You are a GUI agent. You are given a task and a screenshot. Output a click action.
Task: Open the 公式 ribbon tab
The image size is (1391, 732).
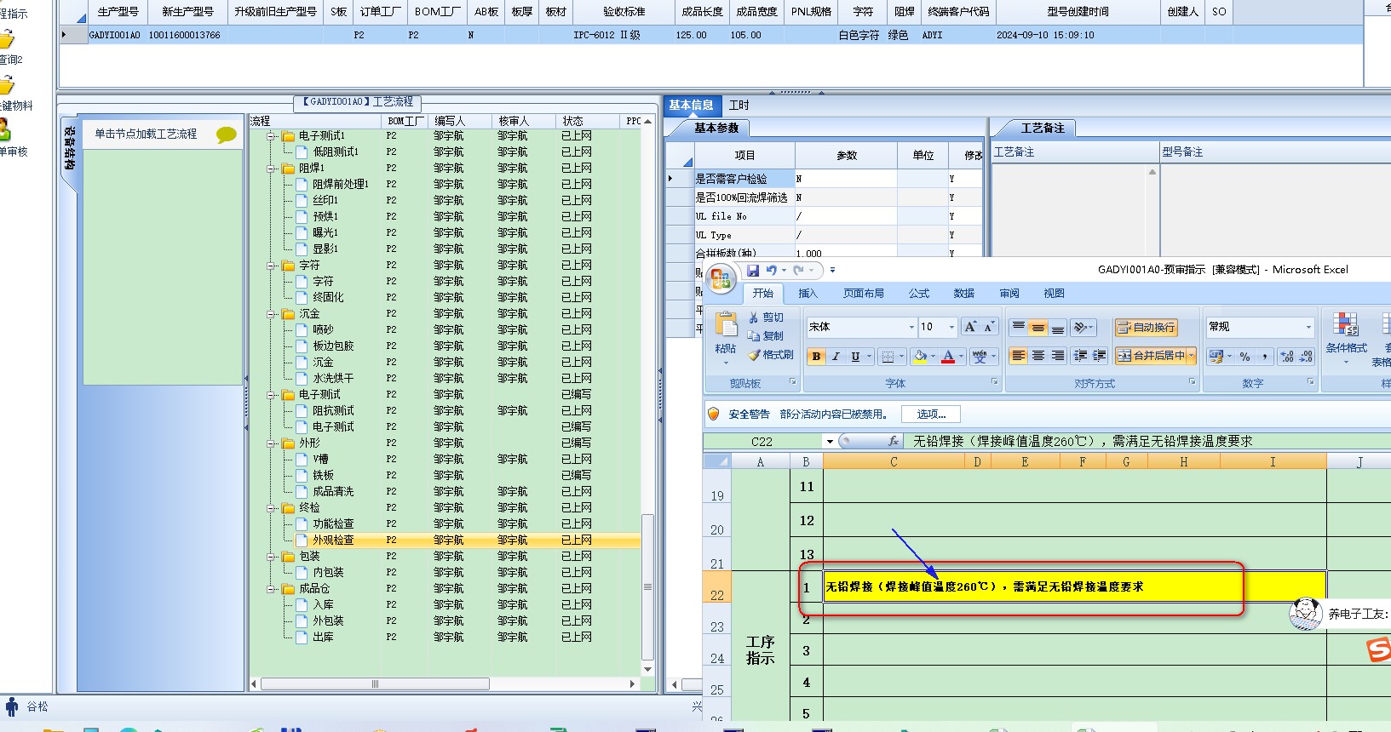tap(919, 294)
